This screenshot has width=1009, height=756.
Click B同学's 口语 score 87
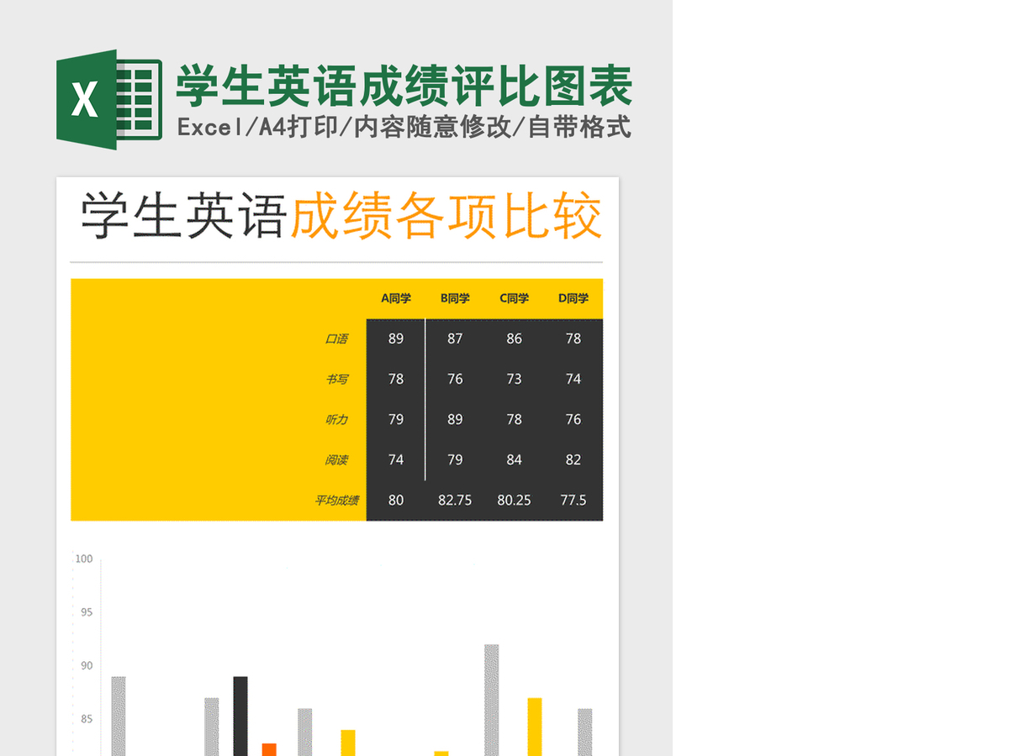coord(455,339)
